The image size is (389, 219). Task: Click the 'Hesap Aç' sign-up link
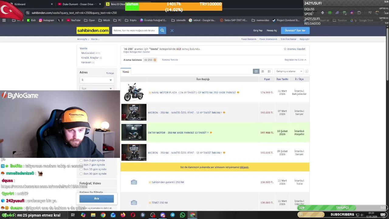click(272, 30)
